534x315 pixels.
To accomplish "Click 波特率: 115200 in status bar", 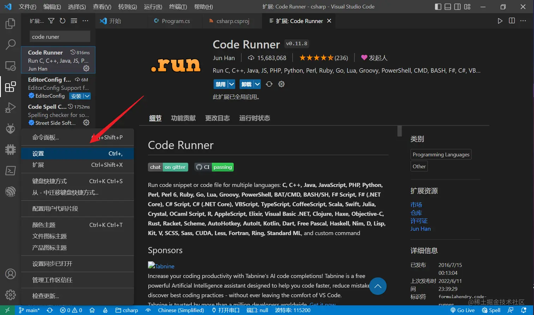I will click(x=292, y=310).
